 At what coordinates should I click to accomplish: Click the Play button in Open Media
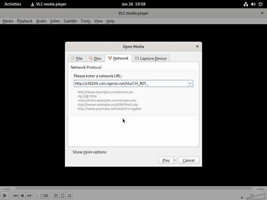click(x=166, y=160)
